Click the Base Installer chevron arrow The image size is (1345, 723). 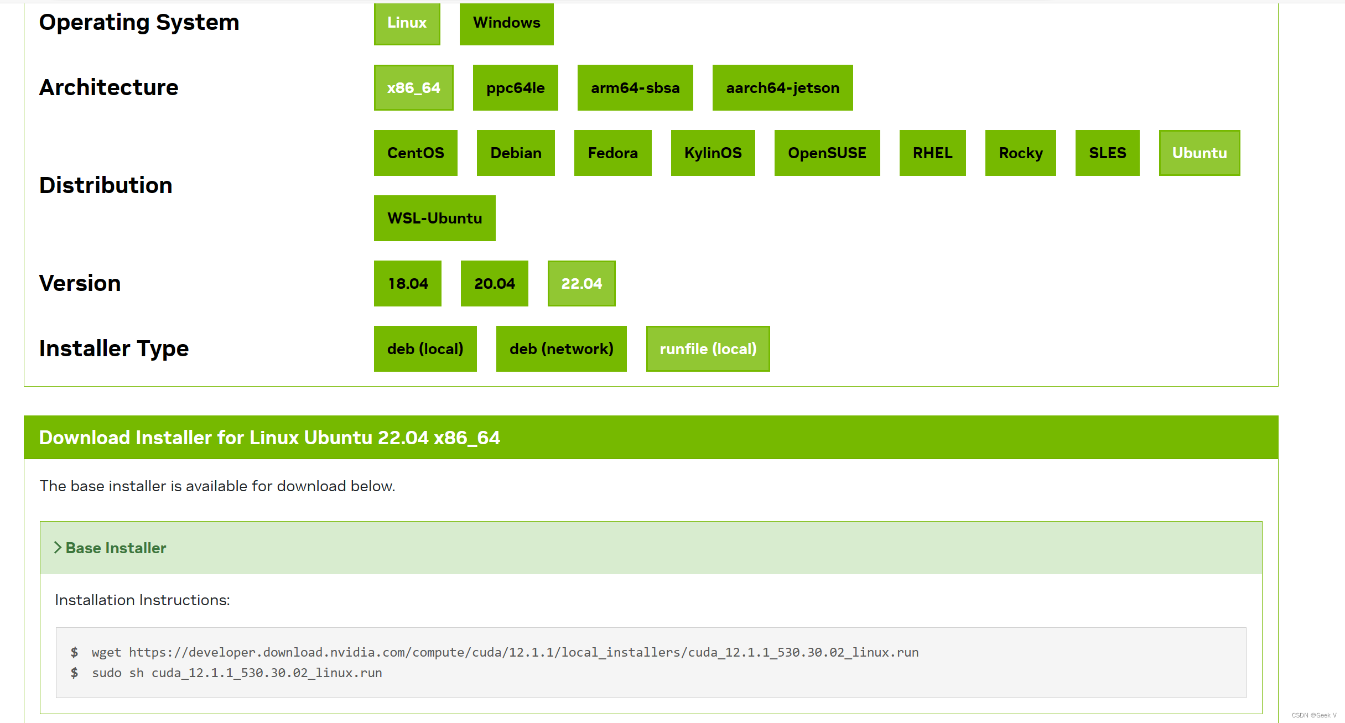pyautogui.click(x=58, y=548)
